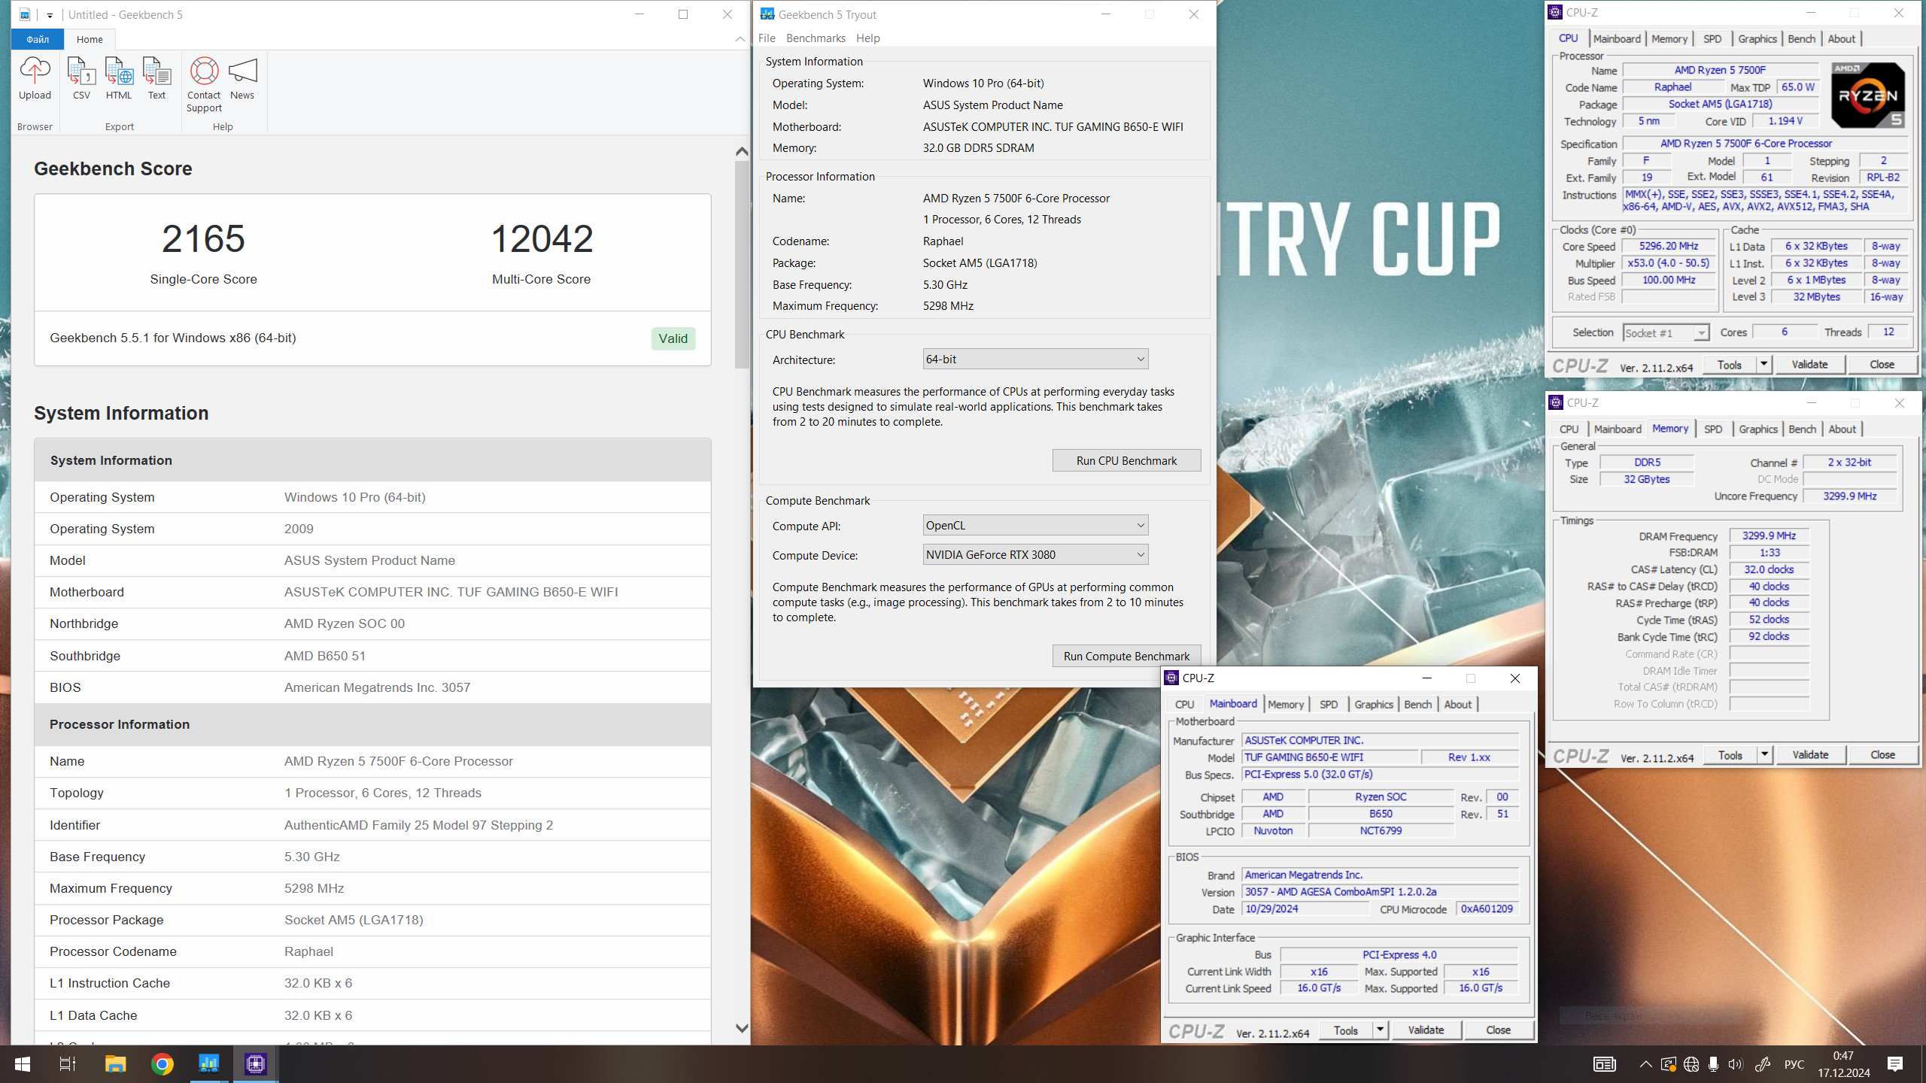Open the notification center icon
Image resolution: width=1926 pixels, height=1083 pixels.
coord(1895,1063)
